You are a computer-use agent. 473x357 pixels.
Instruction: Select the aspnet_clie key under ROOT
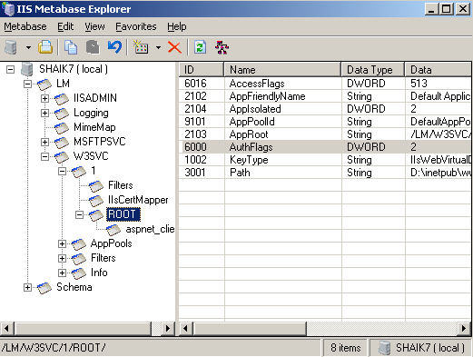coord(150,229)
